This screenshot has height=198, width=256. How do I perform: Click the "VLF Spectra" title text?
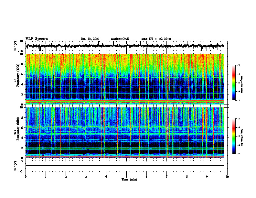37,39
